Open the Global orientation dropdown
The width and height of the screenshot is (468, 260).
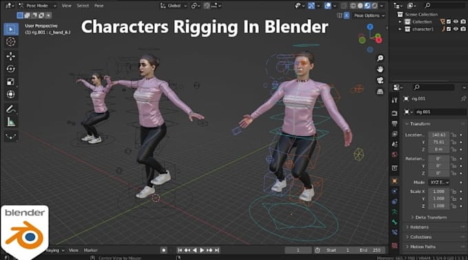pyautogui.click(x=173, y=6)
